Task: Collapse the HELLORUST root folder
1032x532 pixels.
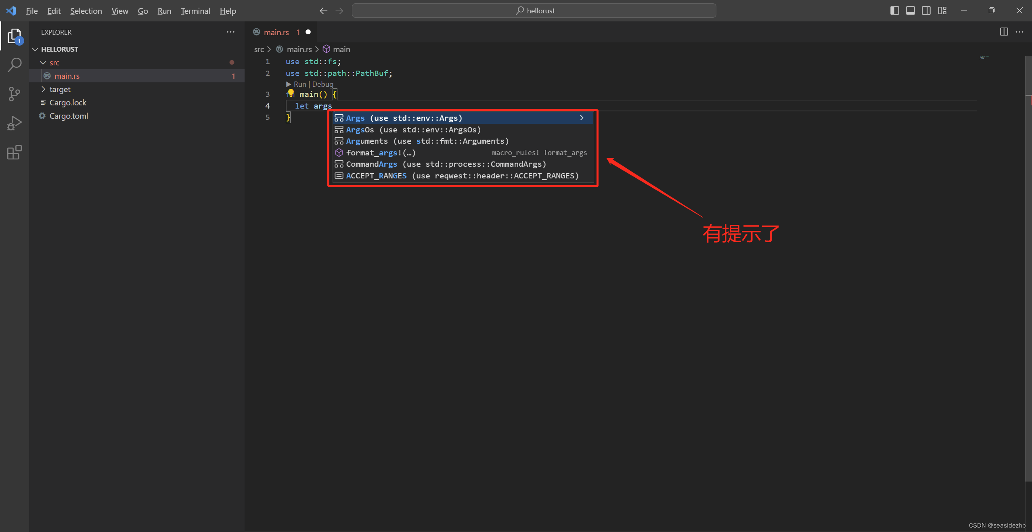Action: 35,49
